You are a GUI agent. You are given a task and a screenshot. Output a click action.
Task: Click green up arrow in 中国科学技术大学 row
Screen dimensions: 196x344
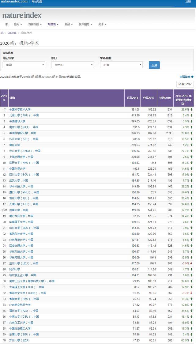coord(191,109)
